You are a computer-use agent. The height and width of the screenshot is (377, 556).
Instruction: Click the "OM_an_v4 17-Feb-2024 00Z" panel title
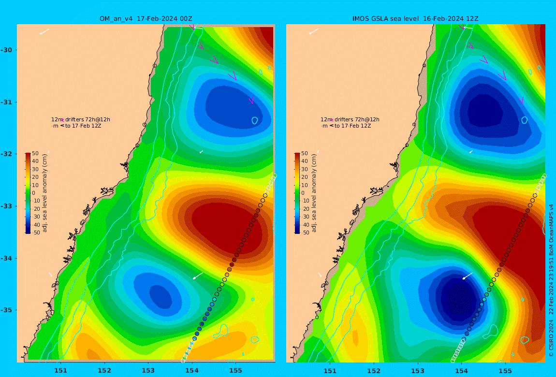coord(146,19)
